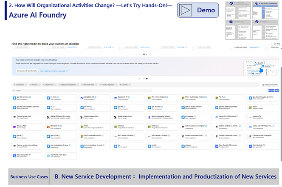Click inside the model Search input field

pos(82,91)
